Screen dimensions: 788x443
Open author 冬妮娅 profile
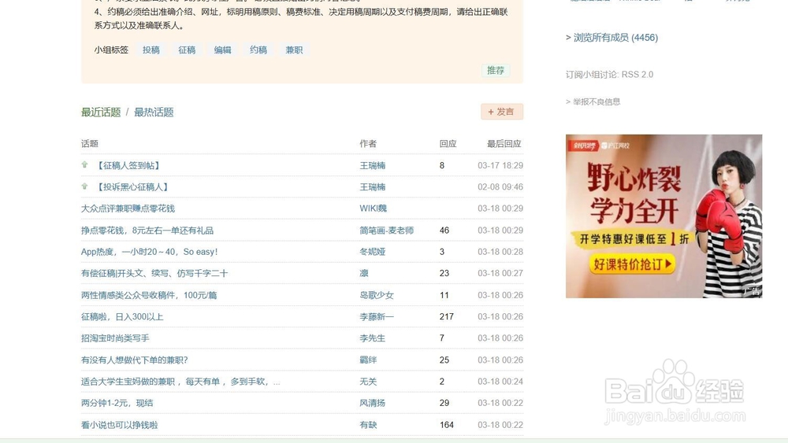(373, 251)
